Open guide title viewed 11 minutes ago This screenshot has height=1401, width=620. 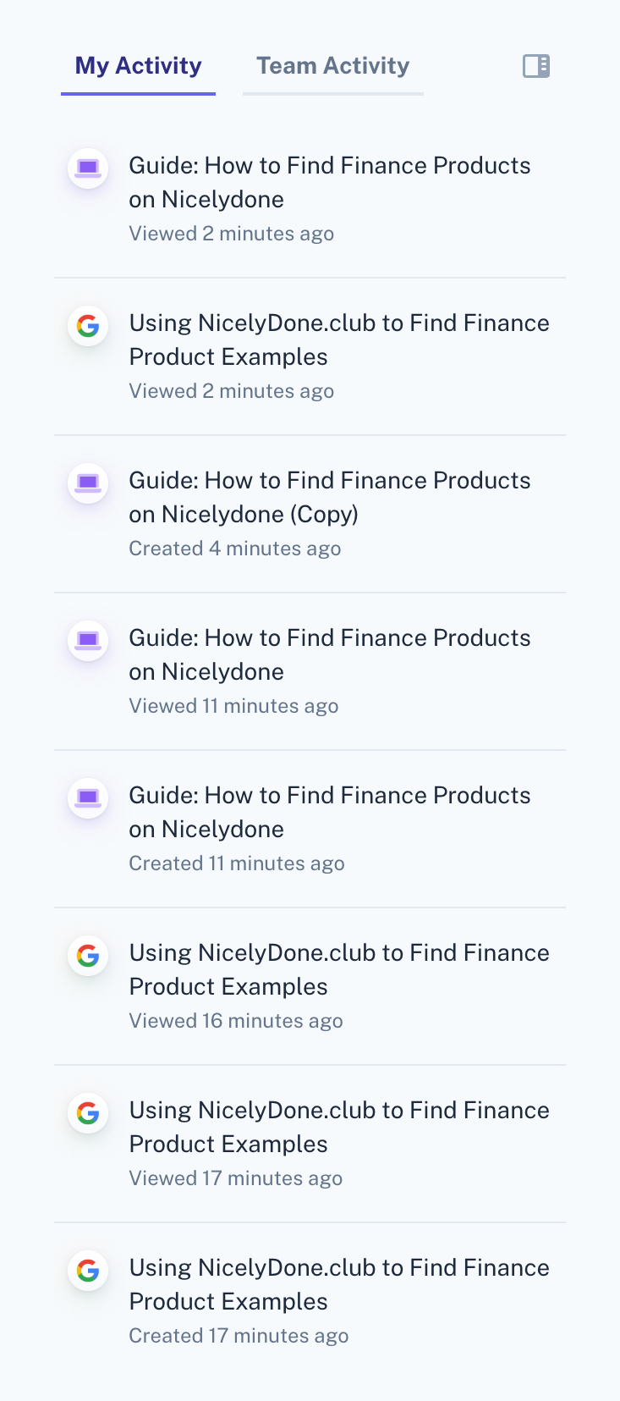(x=329, y=654)
